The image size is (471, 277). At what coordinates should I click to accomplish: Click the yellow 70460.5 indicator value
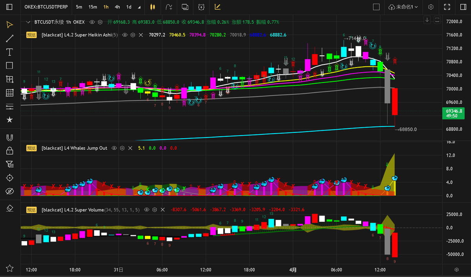(x=177, y=35)
